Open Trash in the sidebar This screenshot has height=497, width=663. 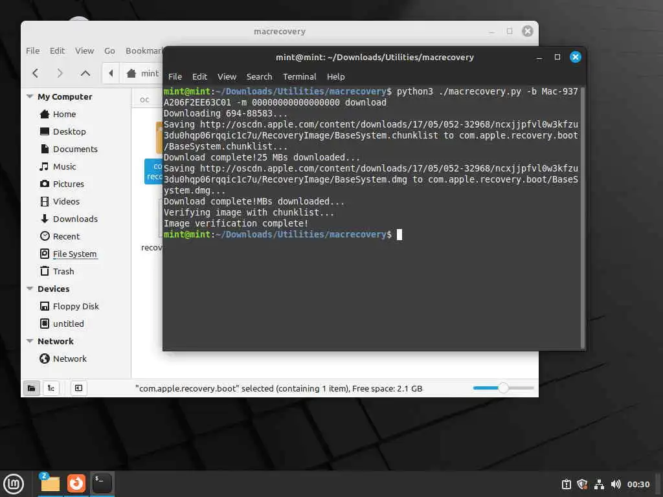63,271
